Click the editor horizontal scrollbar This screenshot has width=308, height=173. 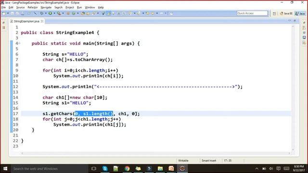155,153
